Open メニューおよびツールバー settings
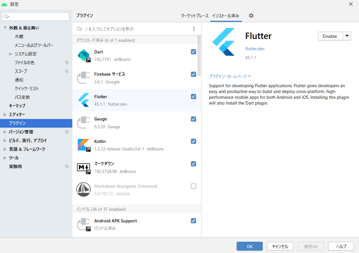 click(34, 45)
